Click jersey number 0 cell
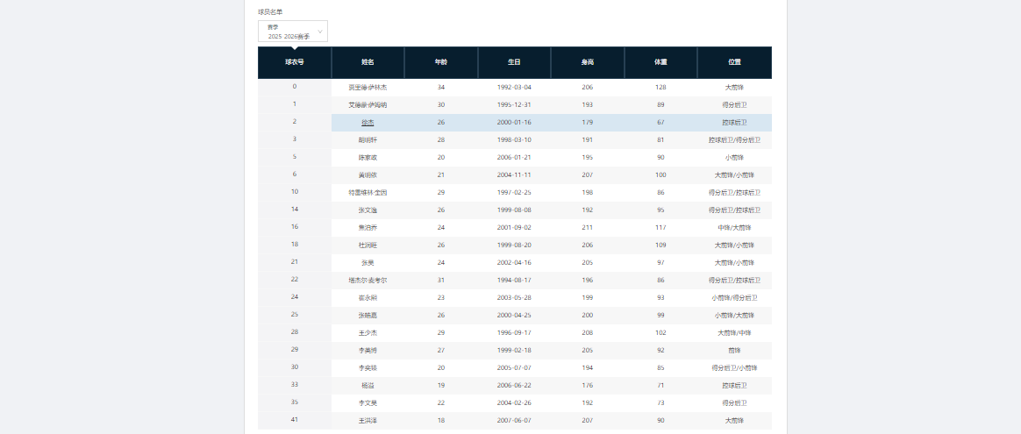1021x434 pixels. (295, 87)
